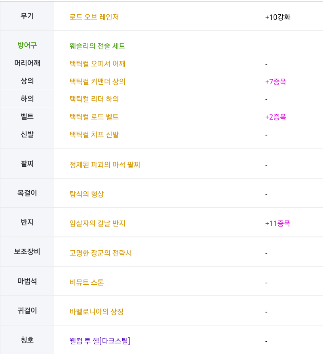Viewport: 323px width, 354px height.
Task: Open the 택틱컬 치프 신발 item
Action: click(94, 135)
